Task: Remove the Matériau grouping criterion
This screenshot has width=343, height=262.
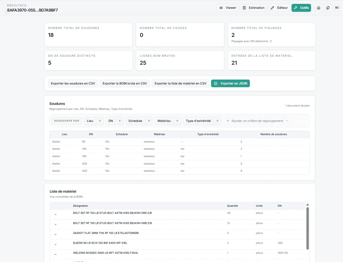Action: coord(177,121)
